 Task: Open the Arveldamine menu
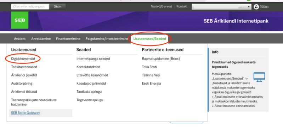click(41, 39)
